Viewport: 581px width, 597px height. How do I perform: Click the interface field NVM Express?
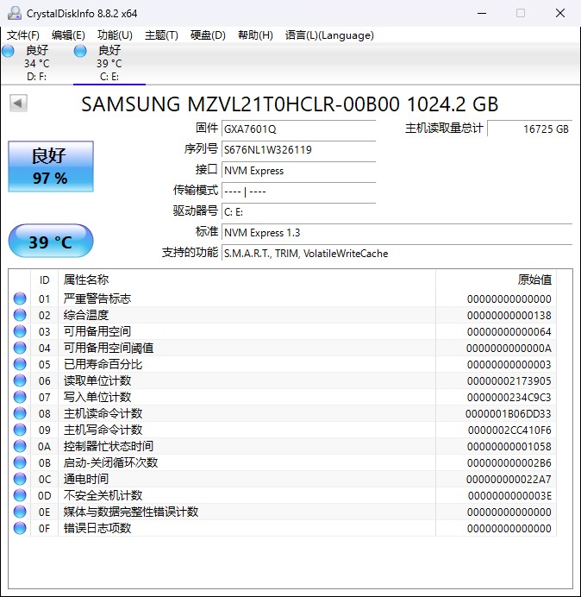(298, 170)
